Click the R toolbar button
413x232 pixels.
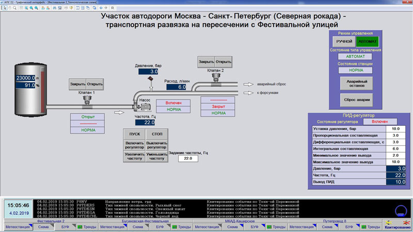[x=113, y=8]
